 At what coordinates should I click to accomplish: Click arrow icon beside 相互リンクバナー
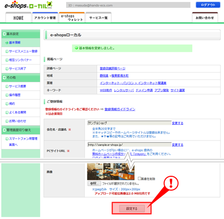(x=7, y=60)
